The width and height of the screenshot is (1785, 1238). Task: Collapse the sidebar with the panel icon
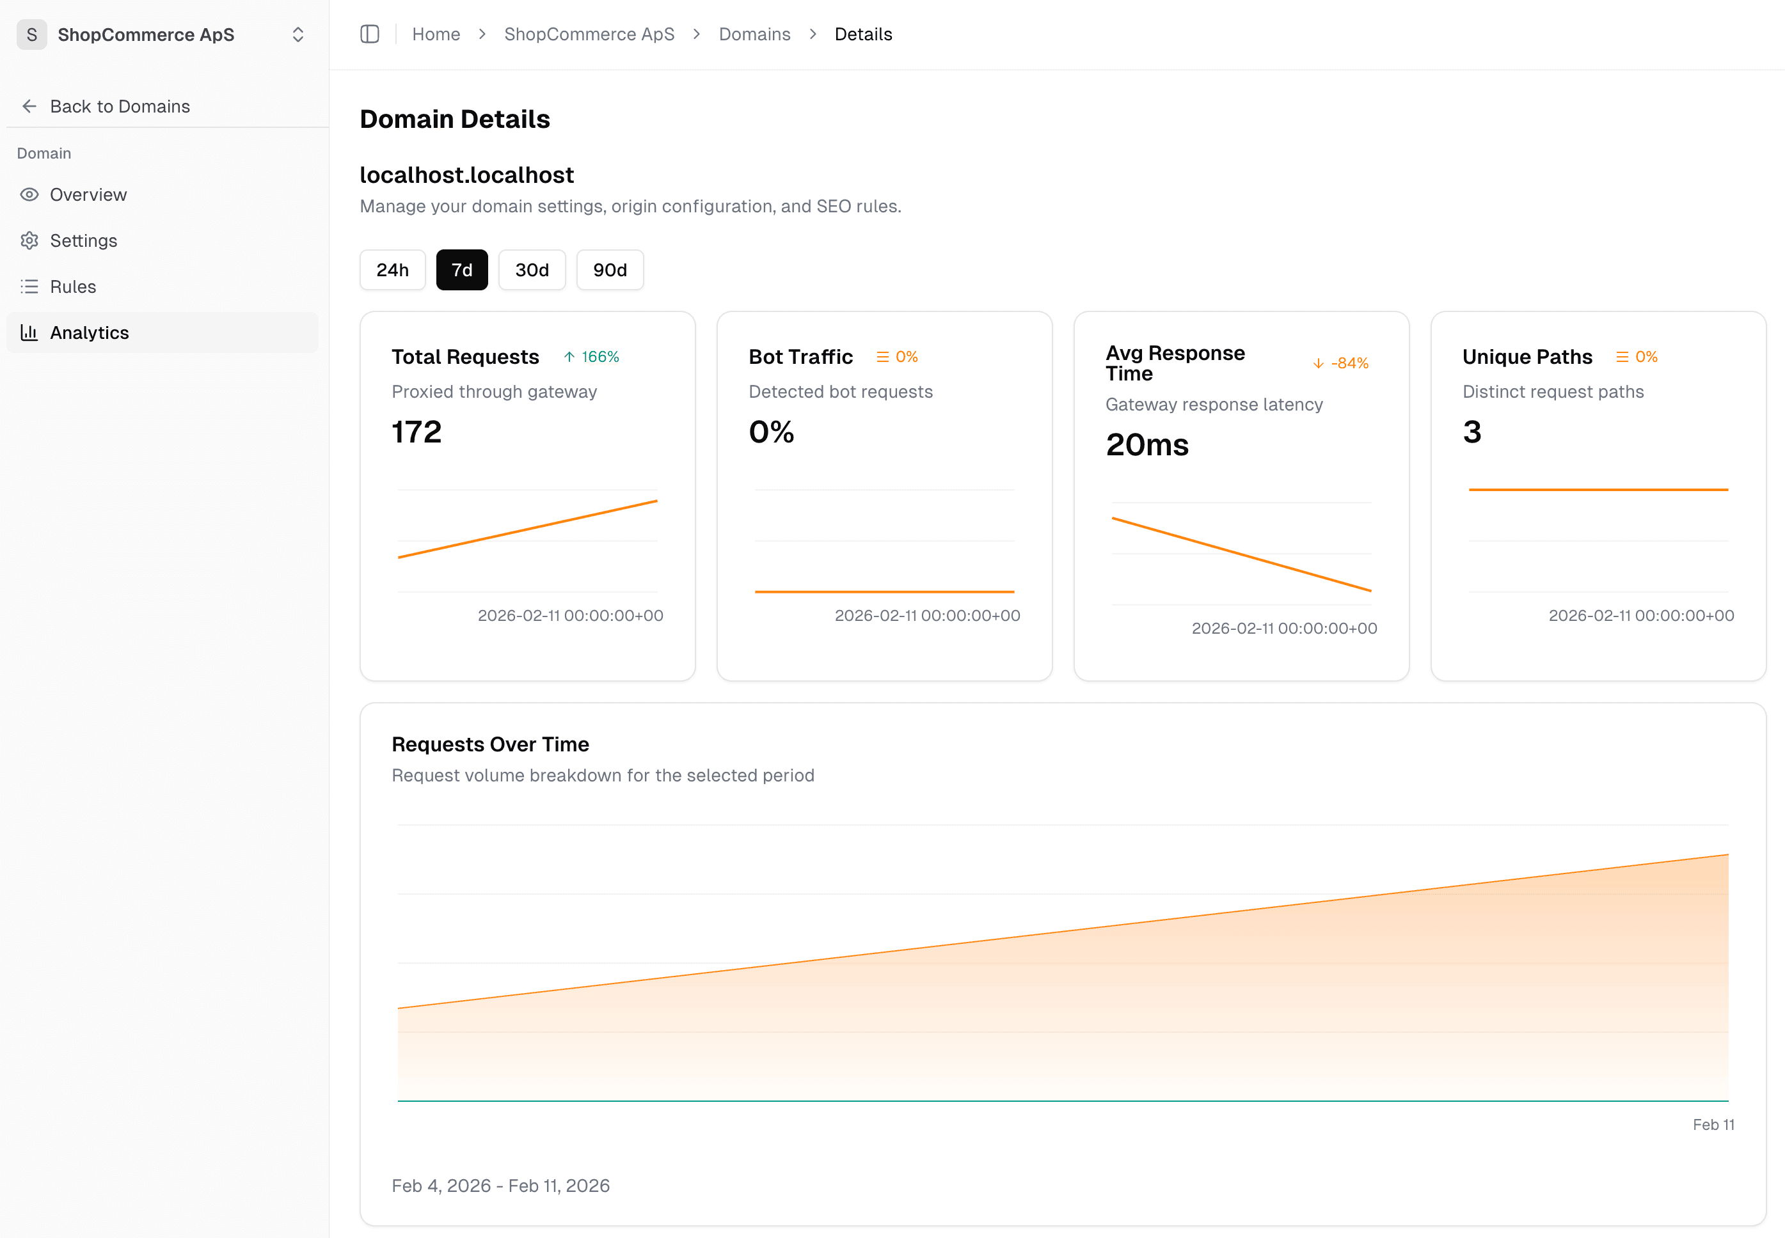[369, 34]
